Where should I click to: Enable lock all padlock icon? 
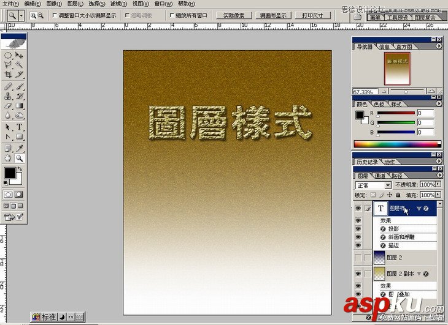398,195
